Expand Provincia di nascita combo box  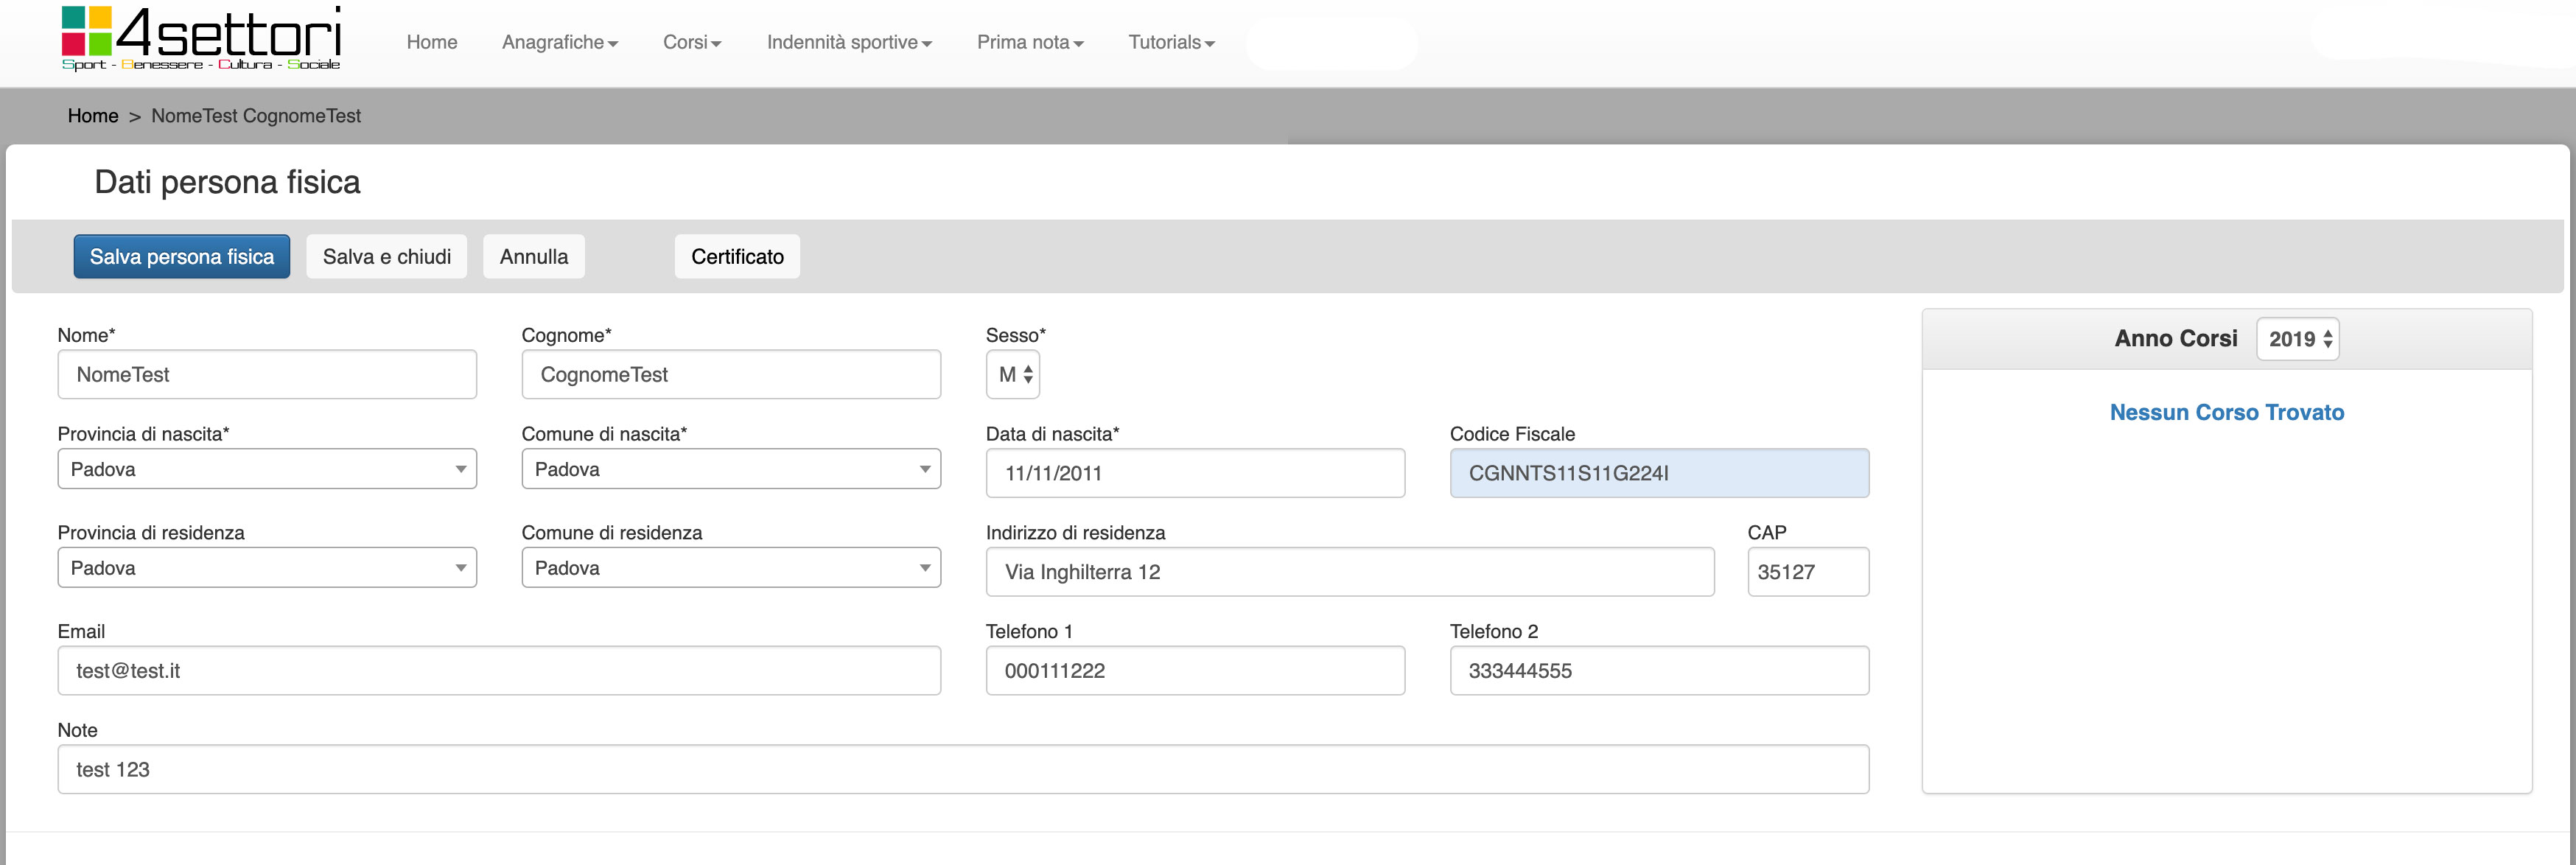click(267, 469)
